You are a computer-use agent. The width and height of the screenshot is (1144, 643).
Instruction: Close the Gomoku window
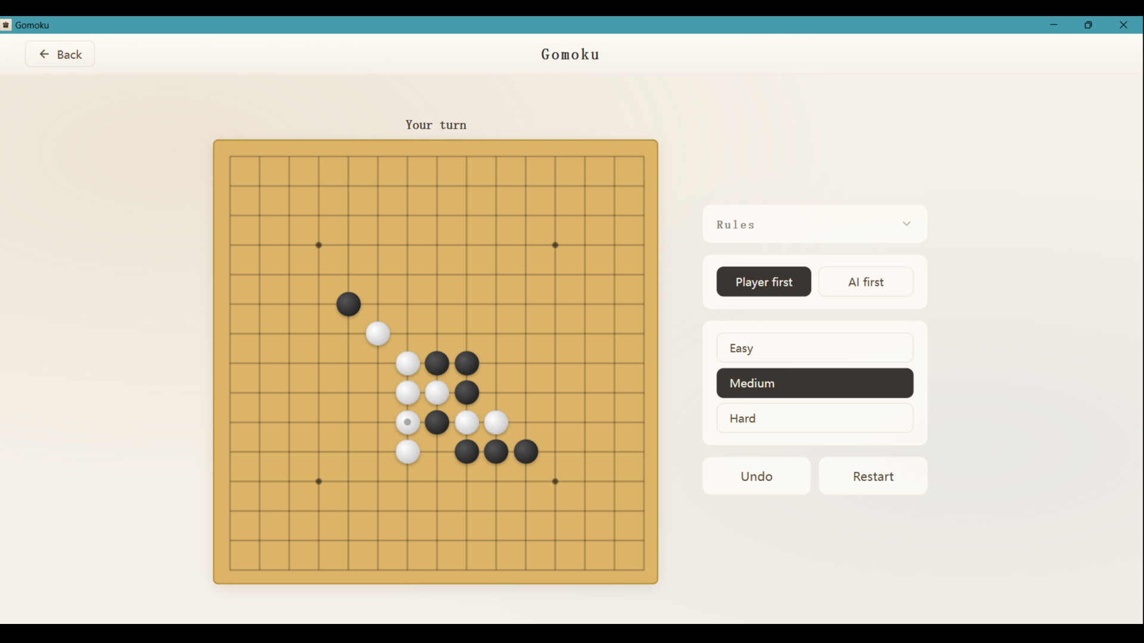click(1123, 25)
